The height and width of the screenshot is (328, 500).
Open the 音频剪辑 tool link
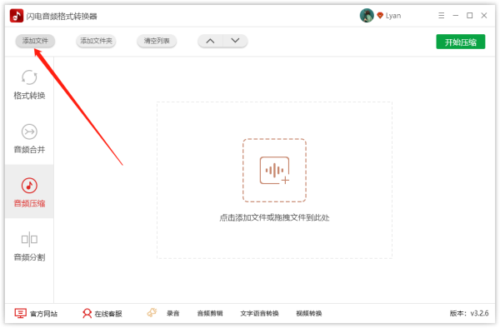pyautogui.click(x=210, y=313)
